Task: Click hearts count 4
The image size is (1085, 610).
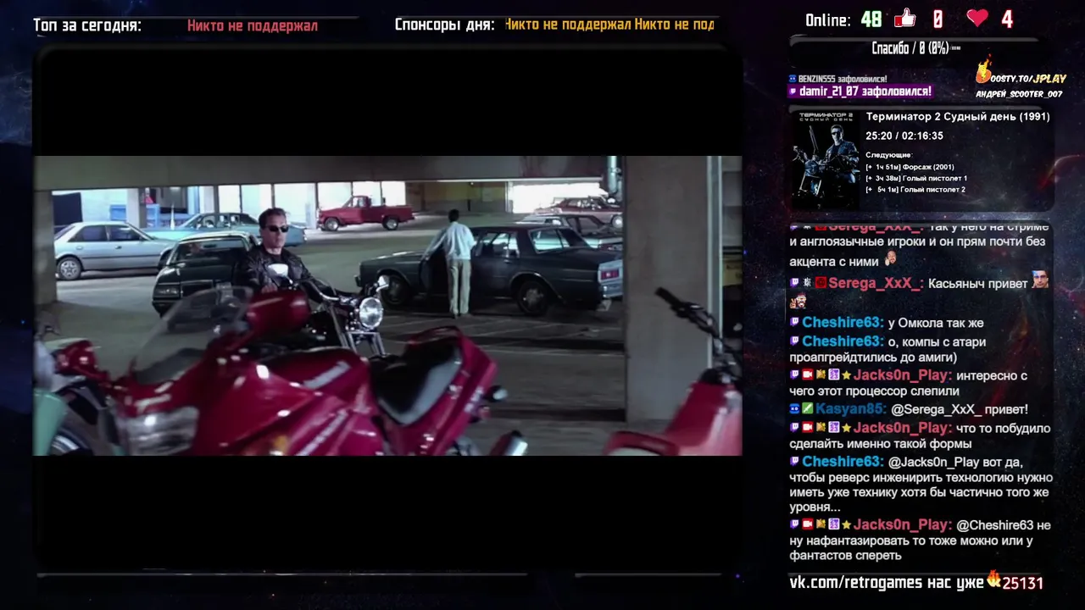Action: (x=1006, y=19)
